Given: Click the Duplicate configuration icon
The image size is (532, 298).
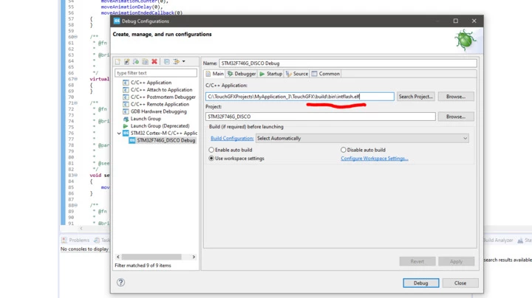Looking at the screenshot, I should 146,62.
